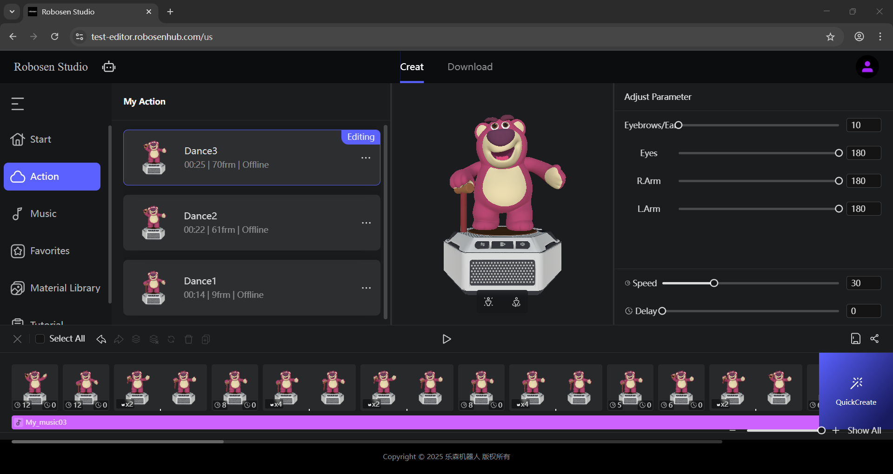Click the save icon above the timeline
The image size is (893, 474).
point(855,339)
